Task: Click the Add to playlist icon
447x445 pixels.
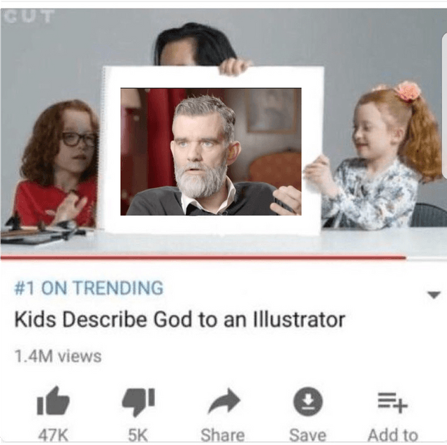Action: click(x=393, y=402)
